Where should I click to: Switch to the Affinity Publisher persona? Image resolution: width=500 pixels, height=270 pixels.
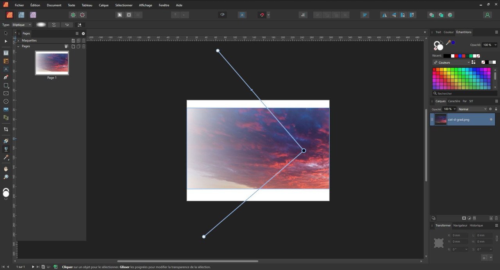coord(9,15)
